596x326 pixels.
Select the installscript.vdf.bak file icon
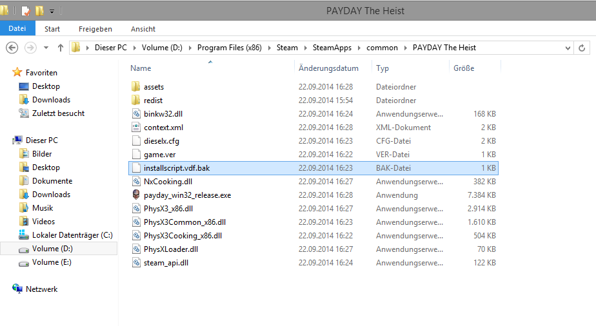point(136,168)
